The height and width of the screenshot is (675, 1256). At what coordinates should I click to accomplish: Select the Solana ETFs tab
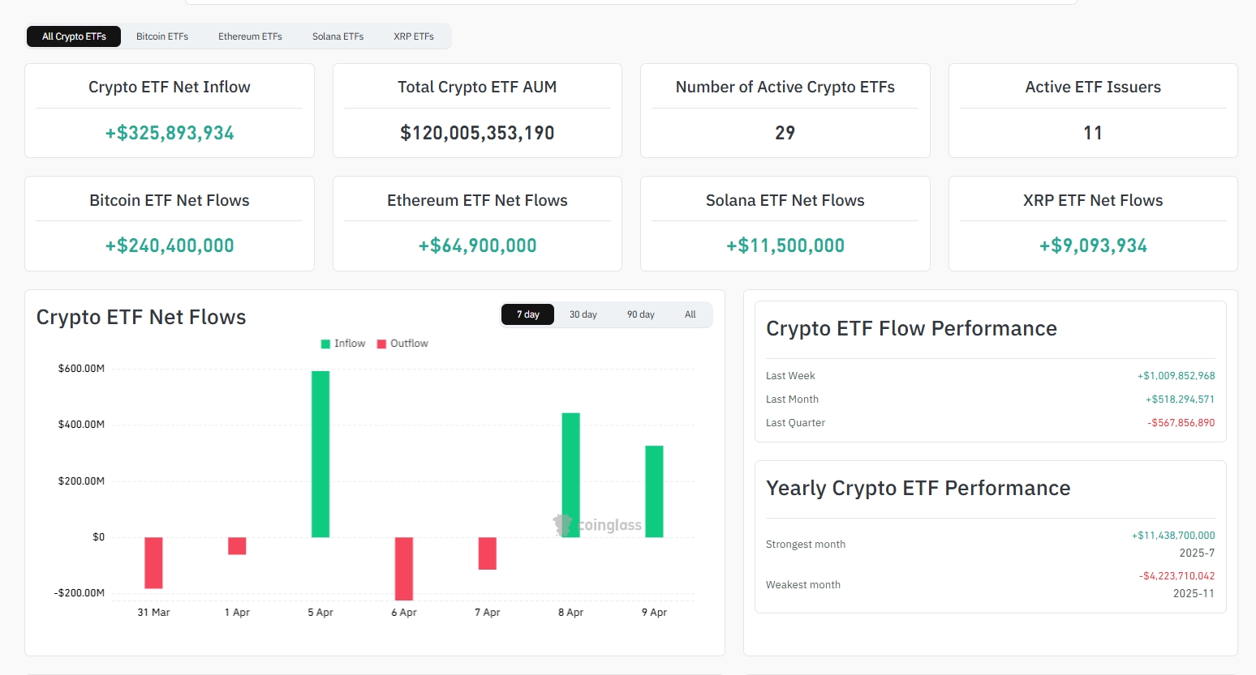(x=338, y=36)
